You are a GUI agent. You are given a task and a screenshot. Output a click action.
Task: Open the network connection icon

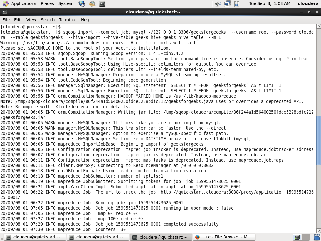pos(228,4)
